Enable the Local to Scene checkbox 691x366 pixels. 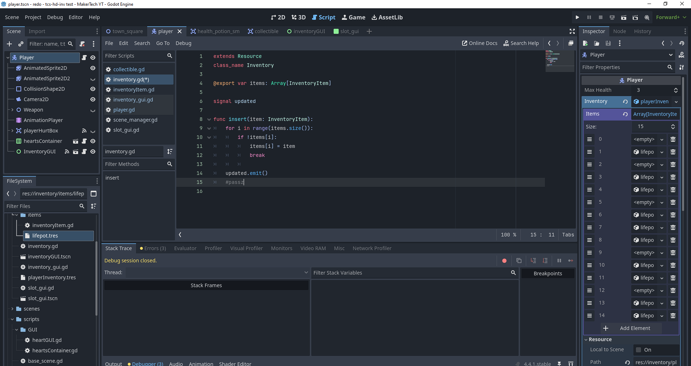[638, 350]
